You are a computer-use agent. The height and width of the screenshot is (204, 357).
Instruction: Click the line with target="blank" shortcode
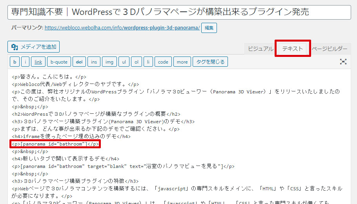[x=123, y=166]
